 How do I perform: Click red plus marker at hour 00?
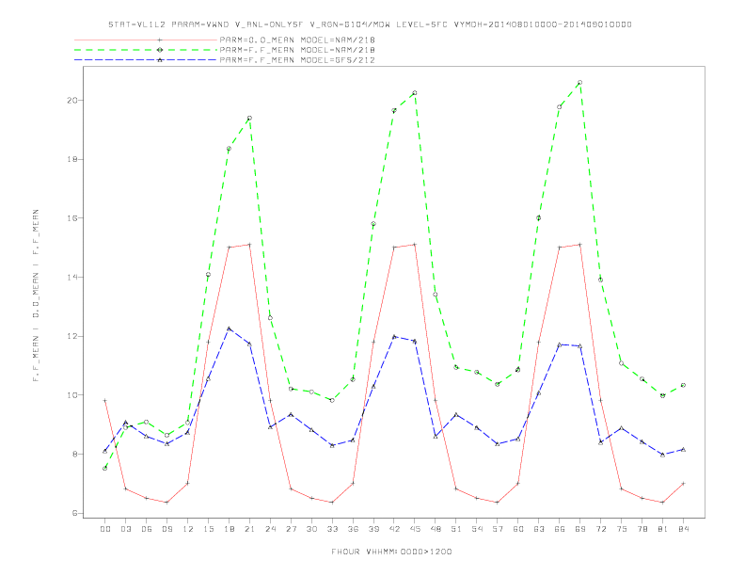coord(105,401)
